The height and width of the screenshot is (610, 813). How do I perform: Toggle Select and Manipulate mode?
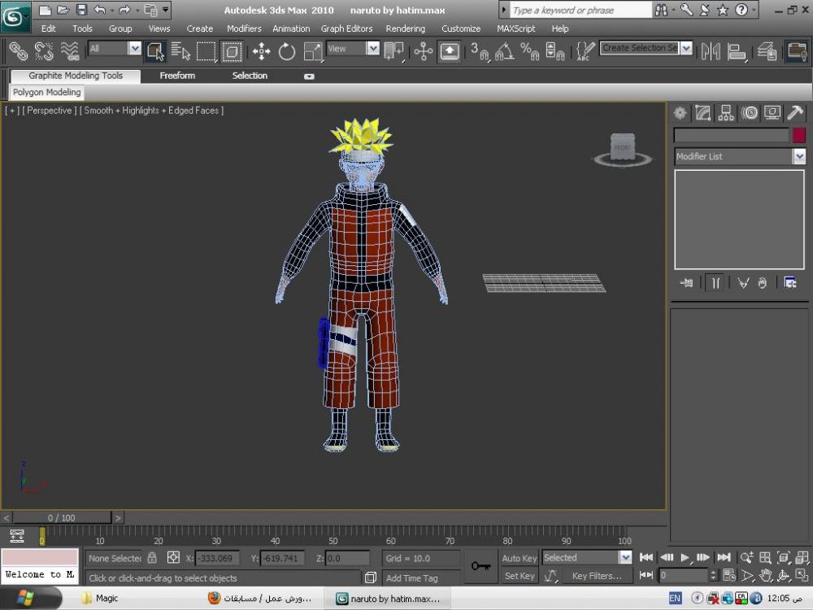423,50
